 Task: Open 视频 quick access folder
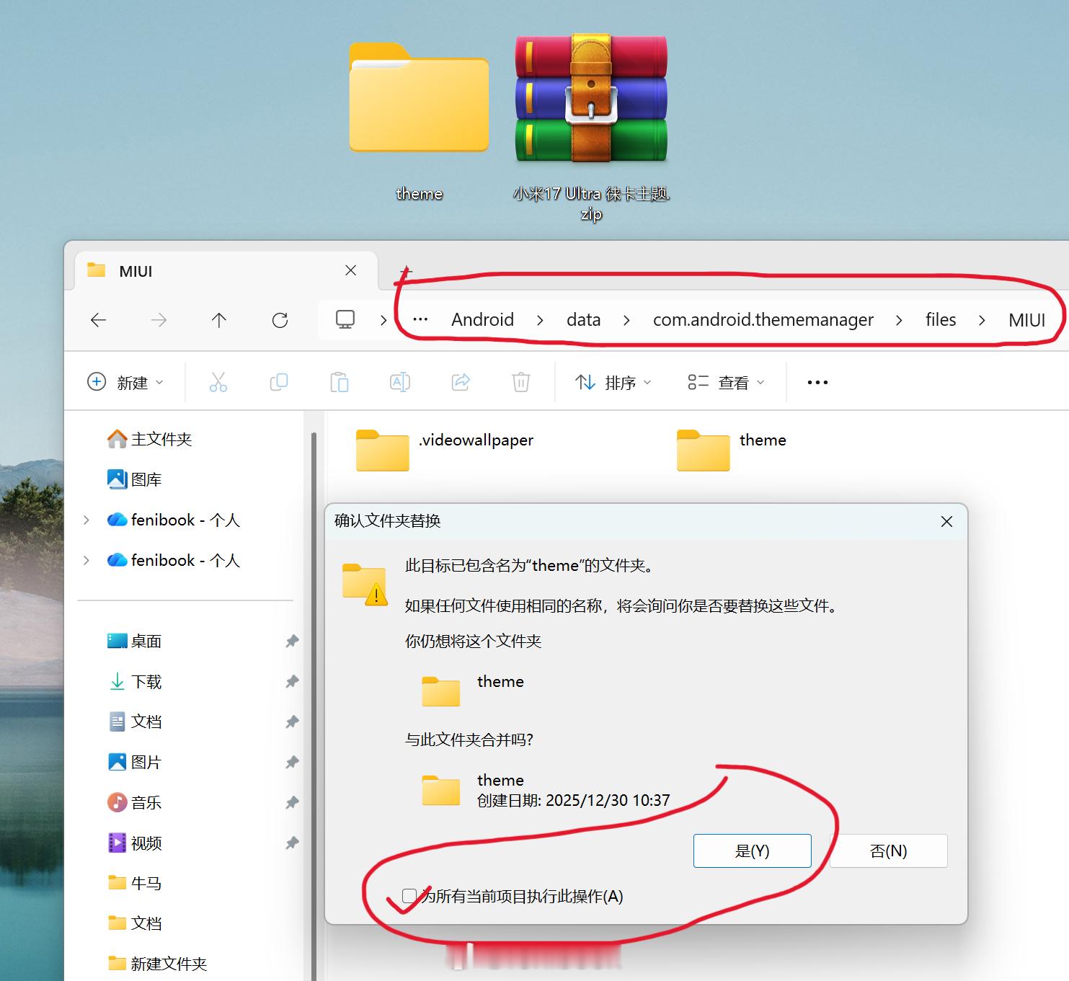pyautogui.click(x=135, y=843)
